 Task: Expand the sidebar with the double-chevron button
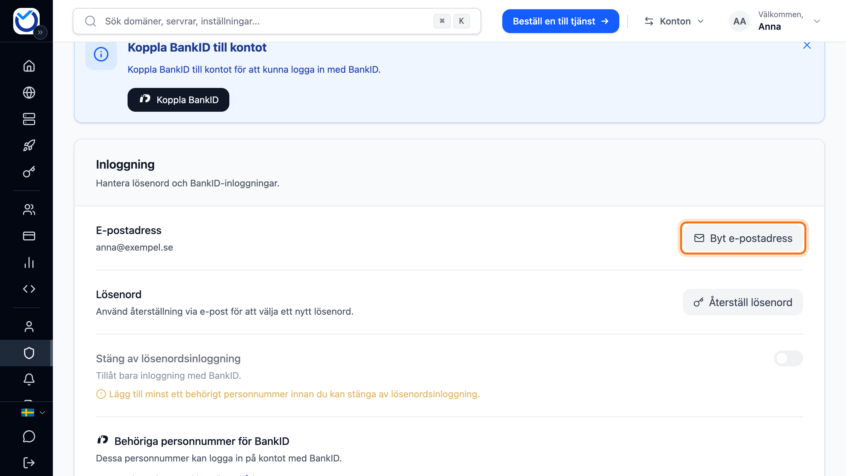click(x=40, y=32)
